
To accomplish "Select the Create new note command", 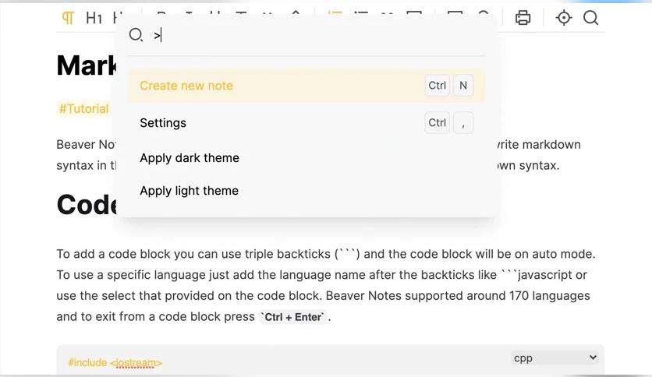I will [307, 86].
